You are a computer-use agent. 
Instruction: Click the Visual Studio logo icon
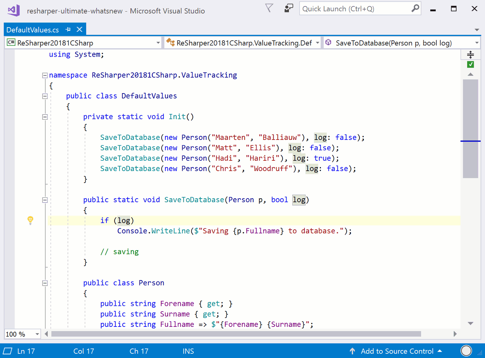(x=13, y=10)
